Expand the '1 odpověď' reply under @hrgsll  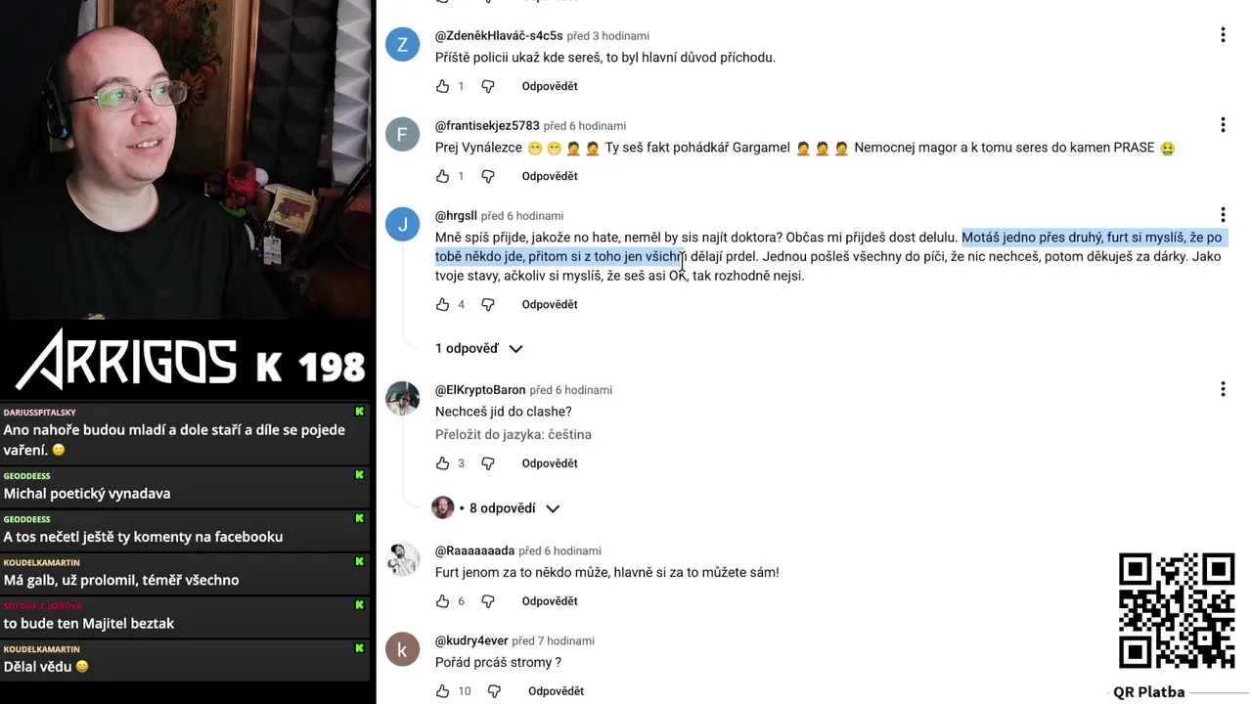pos(479,348)
